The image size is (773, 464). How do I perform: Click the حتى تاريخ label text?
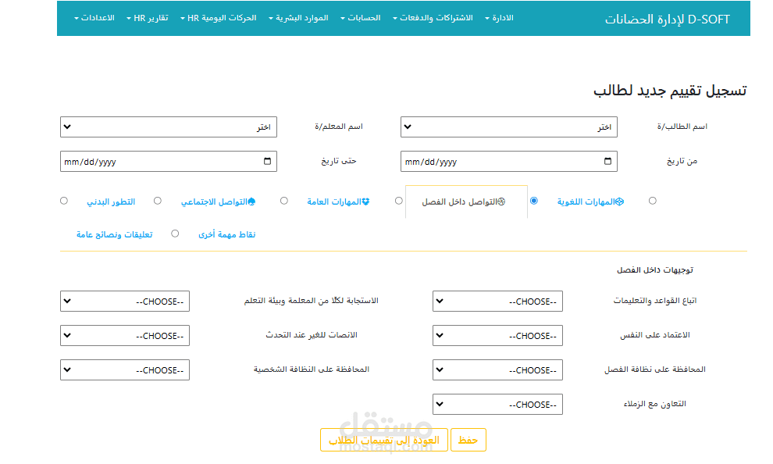click(x=339, y=161)
